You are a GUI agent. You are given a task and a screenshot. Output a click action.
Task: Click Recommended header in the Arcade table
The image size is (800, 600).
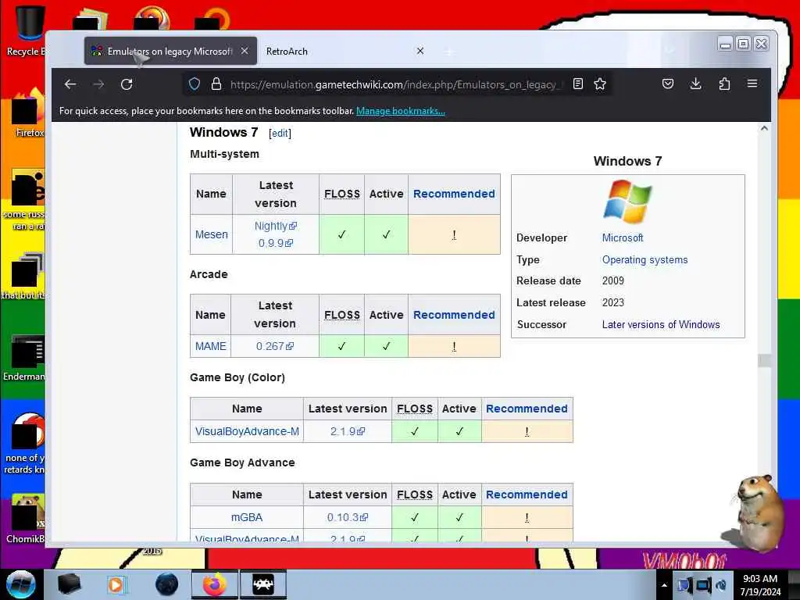pos(454,315)
